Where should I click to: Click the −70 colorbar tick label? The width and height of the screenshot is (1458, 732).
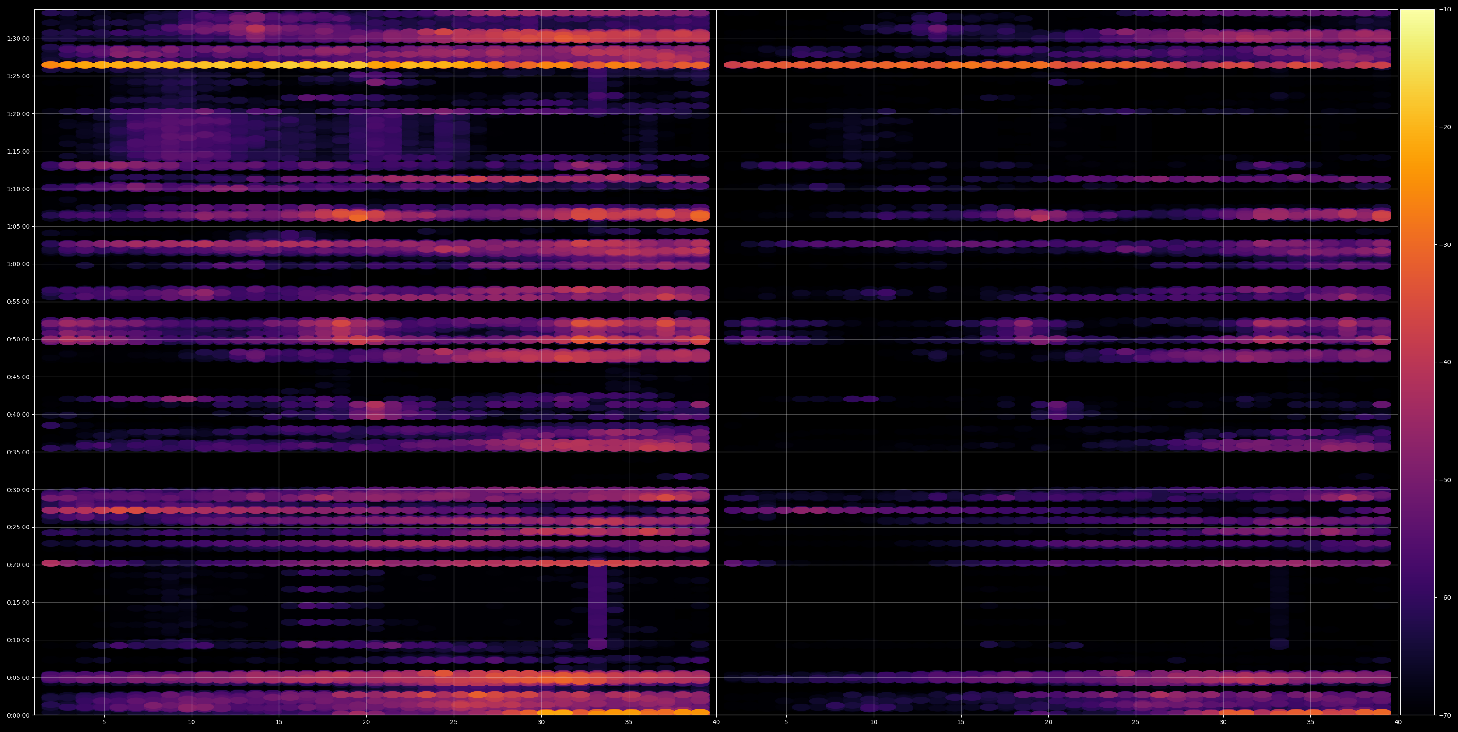(1445, 715)
